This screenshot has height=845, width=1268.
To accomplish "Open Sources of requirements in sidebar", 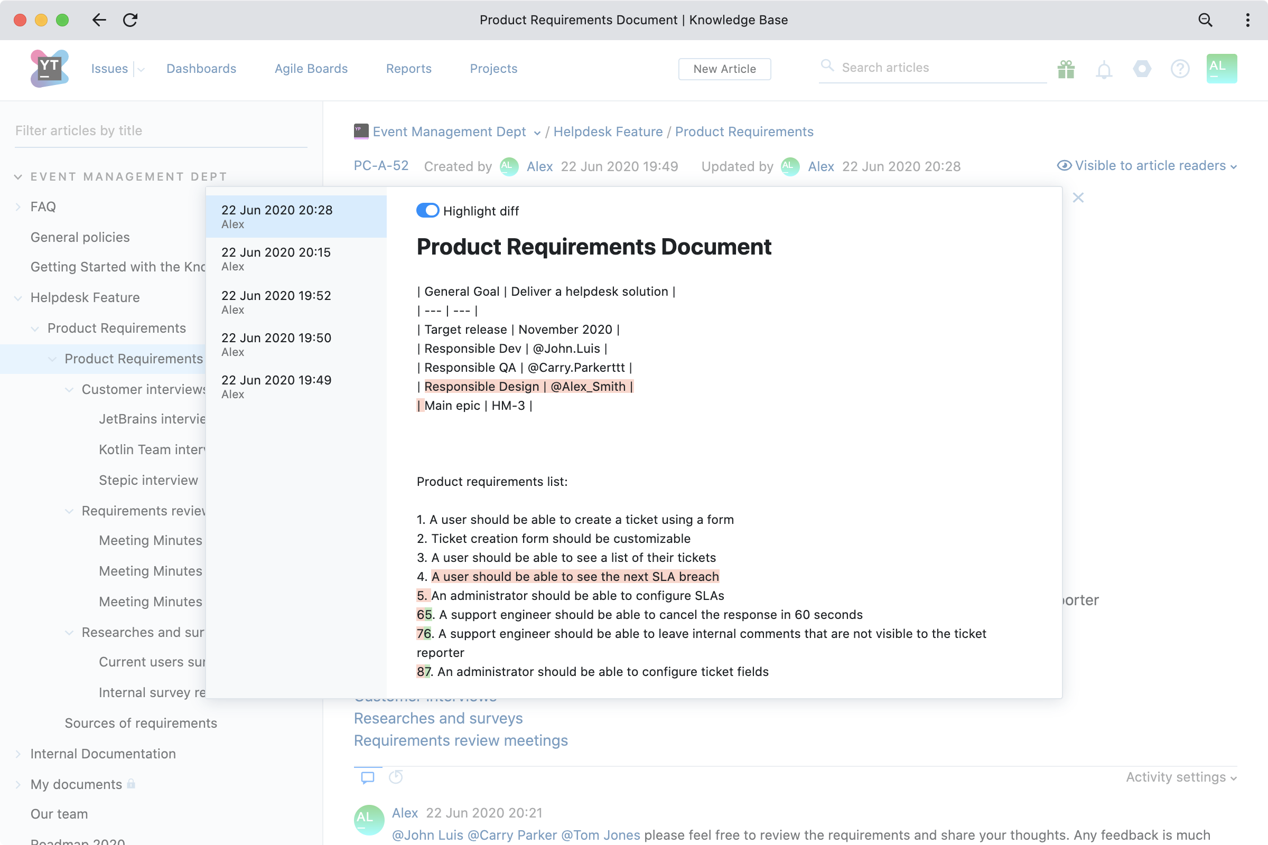I will [x=141, y=723].
